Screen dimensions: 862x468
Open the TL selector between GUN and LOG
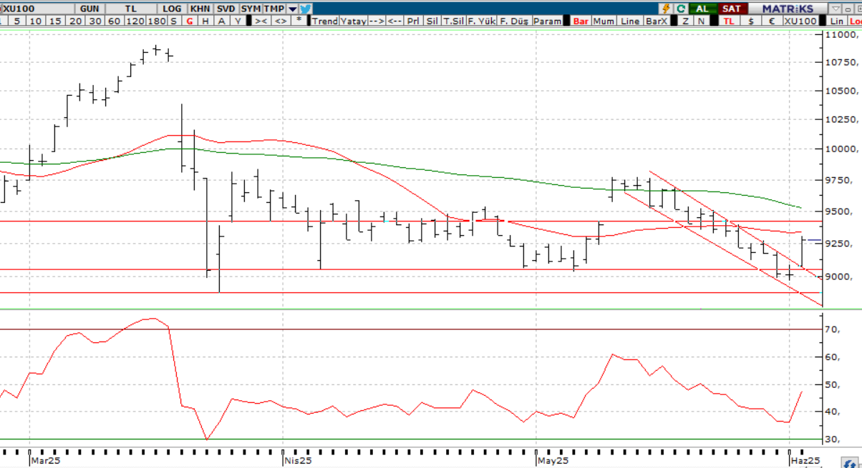pos(131,9)
